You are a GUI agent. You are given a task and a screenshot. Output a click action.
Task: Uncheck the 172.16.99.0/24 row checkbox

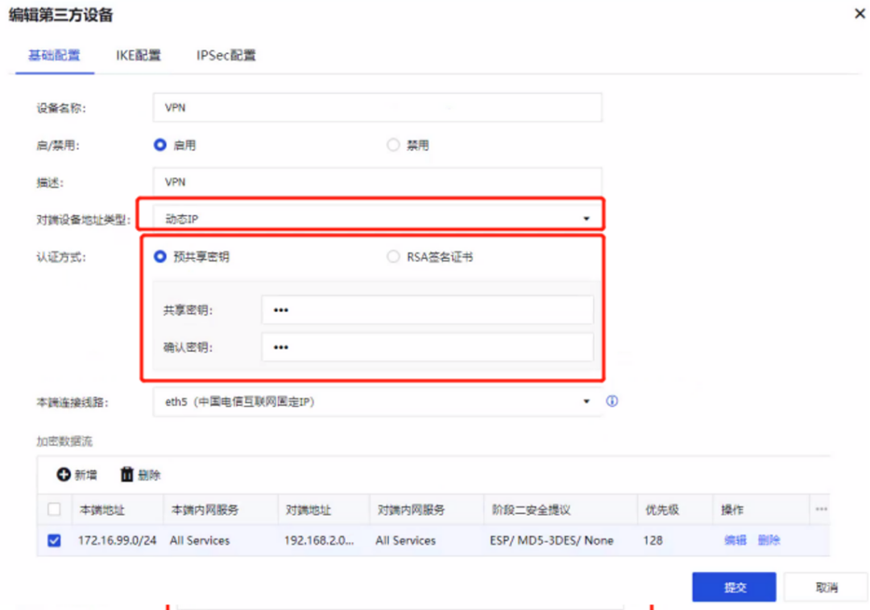tap(54, 540)
